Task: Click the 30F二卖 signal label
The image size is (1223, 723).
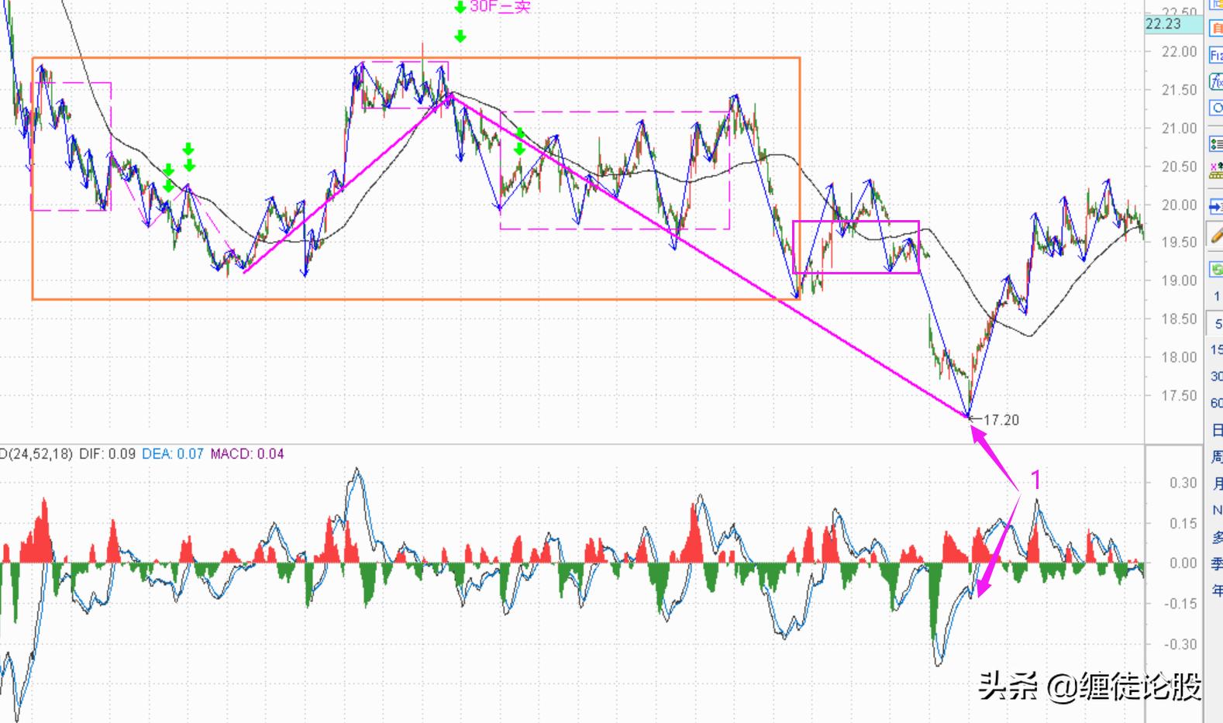Action: 500,7
